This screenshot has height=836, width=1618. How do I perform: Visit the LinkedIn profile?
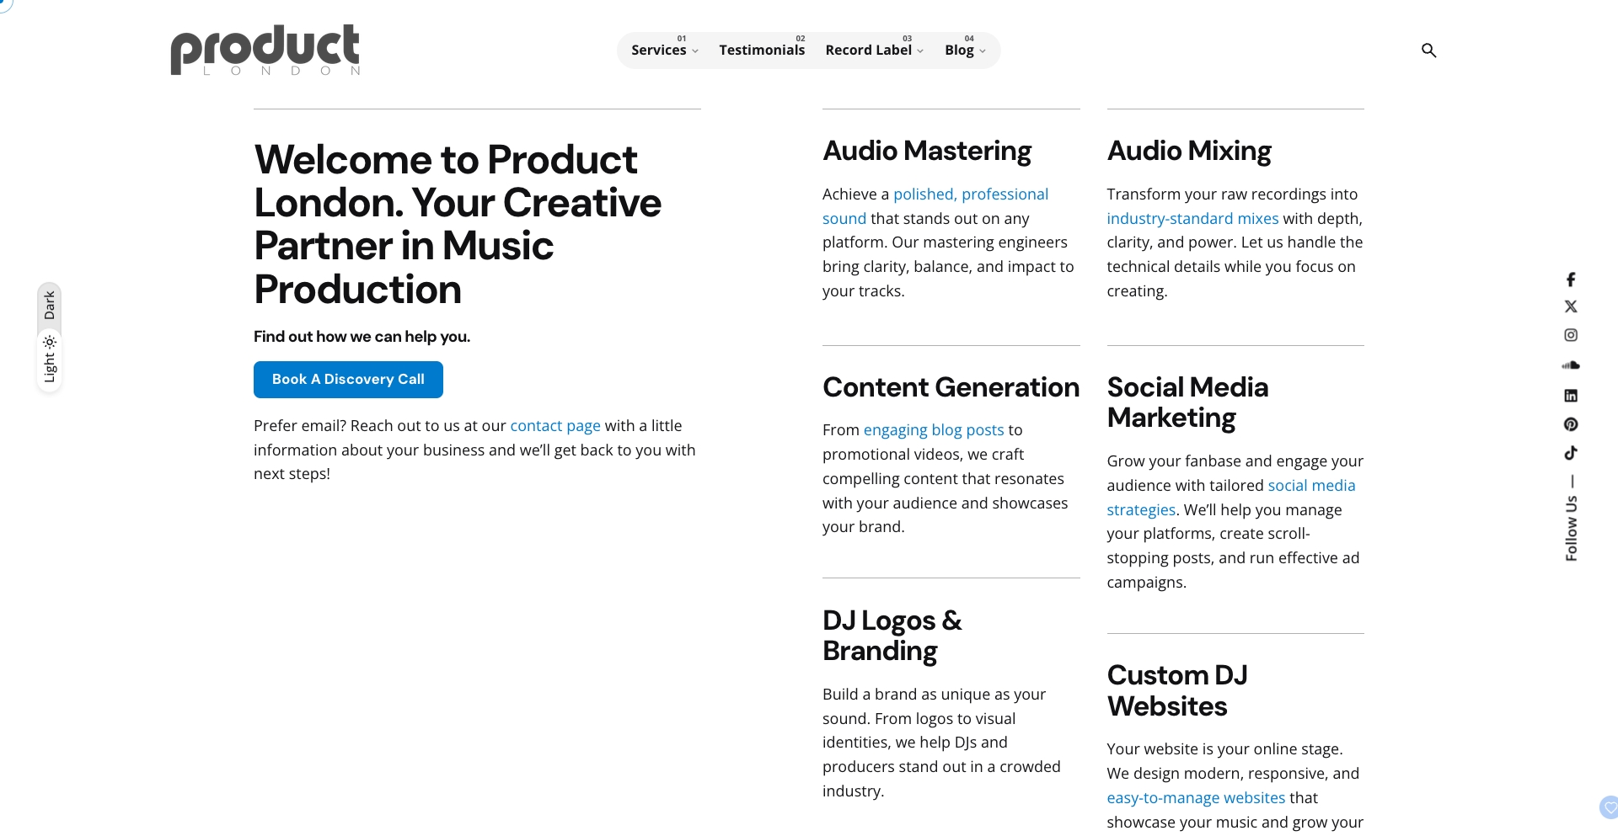(x=1571, y=395)
